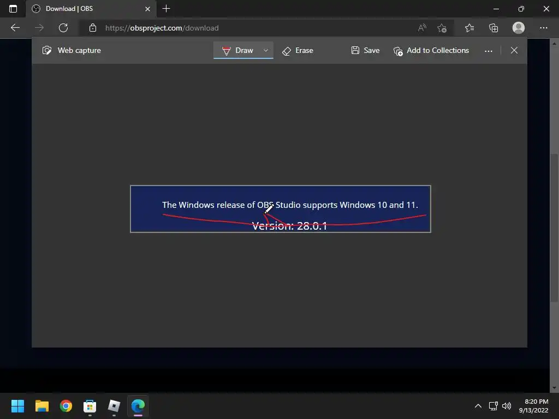Add the capture to Collections
Screen dimensions: 559x419
pyautogui.click(x=431, y=51)
